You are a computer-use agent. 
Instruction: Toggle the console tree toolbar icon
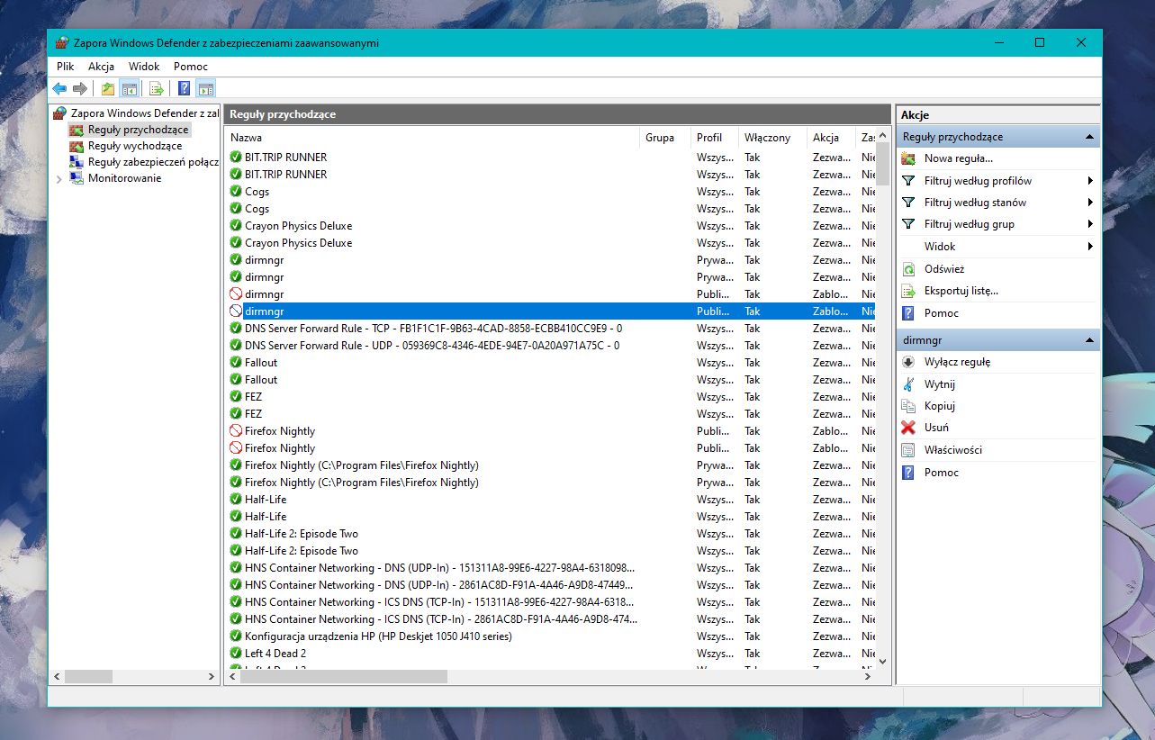coord(130,88)
